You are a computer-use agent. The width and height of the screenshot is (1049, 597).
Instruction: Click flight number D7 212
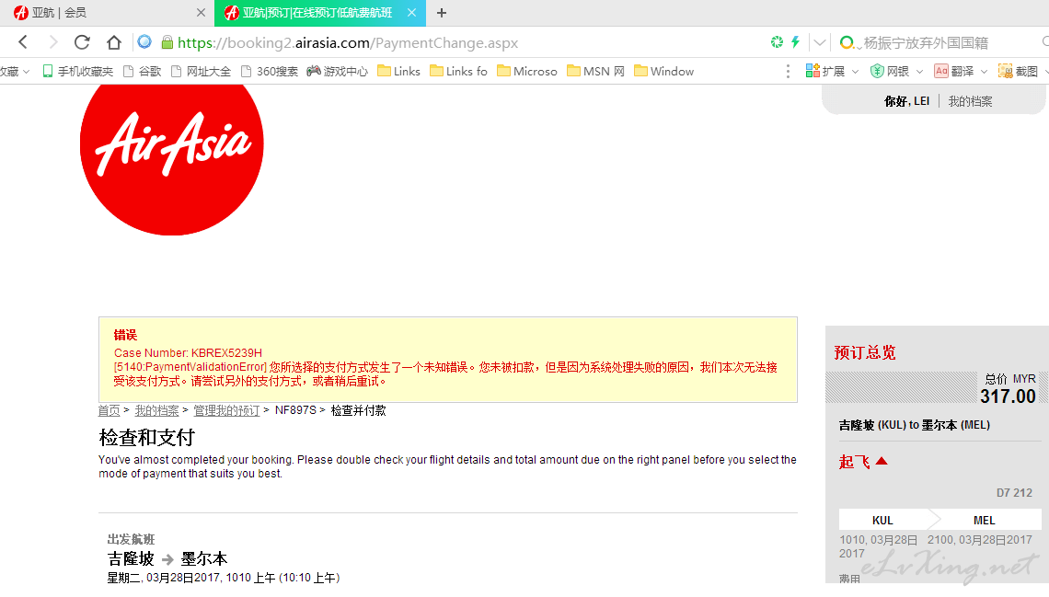1014,493
